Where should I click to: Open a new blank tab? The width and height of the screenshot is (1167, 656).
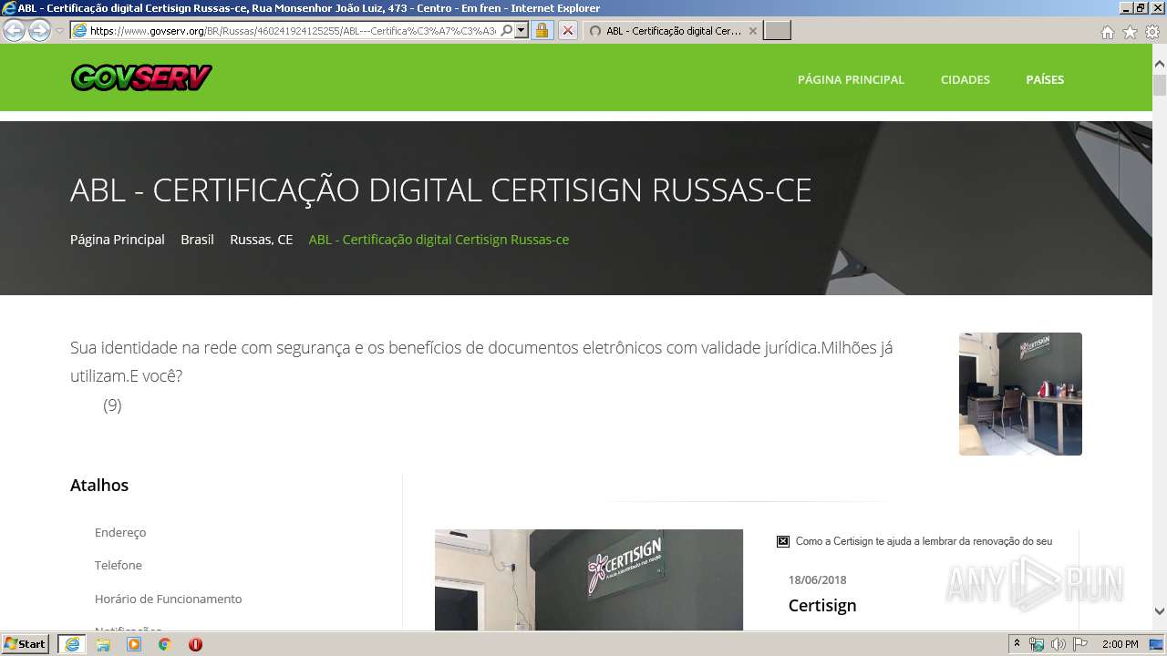[777, 30]
